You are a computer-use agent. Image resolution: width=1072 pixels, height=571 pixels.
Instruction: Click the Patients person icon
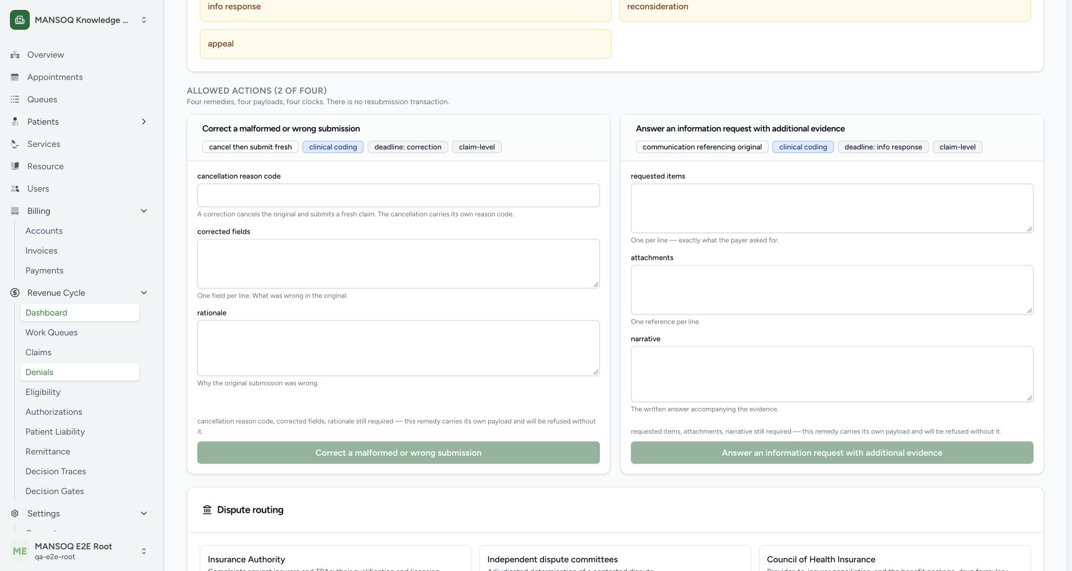tap(15, 122)
